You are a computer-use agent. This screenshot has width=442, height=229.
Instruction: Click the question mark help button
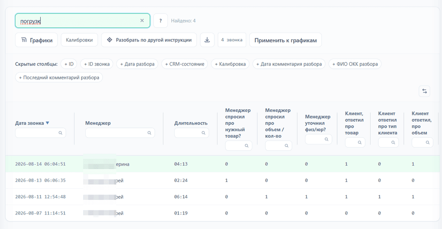160,21
